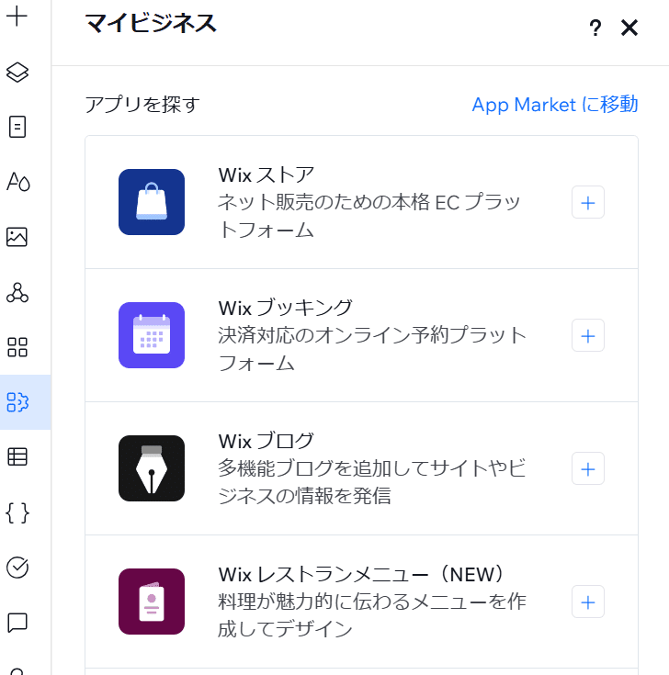Click the Wix ストア shopping bag icon
The height and width of the screenshot is (675, 669).
coord(152,202)
